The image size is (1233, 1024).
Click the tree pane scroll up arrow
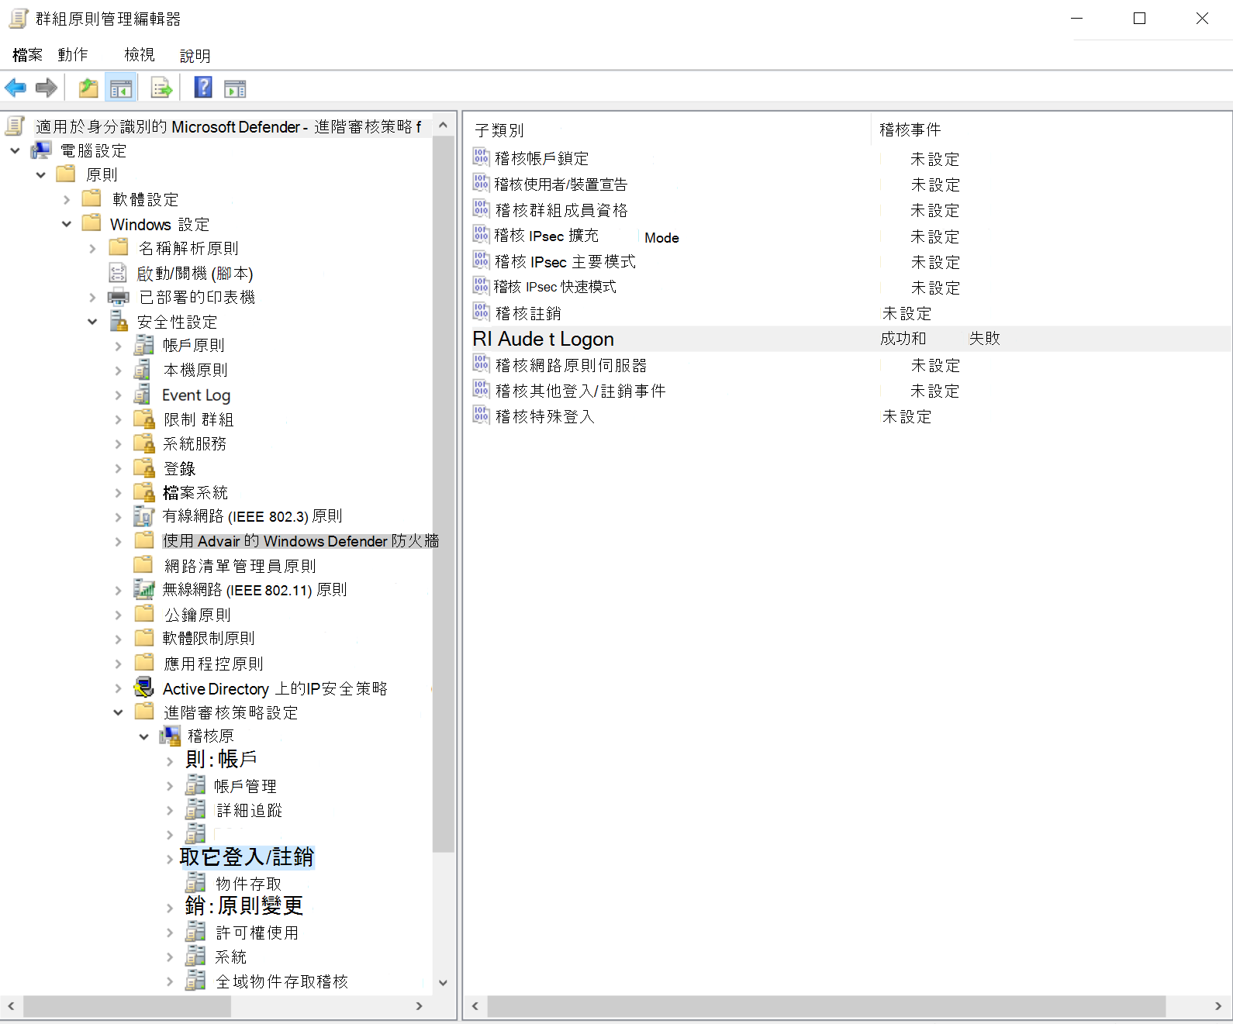coord(444,124)
